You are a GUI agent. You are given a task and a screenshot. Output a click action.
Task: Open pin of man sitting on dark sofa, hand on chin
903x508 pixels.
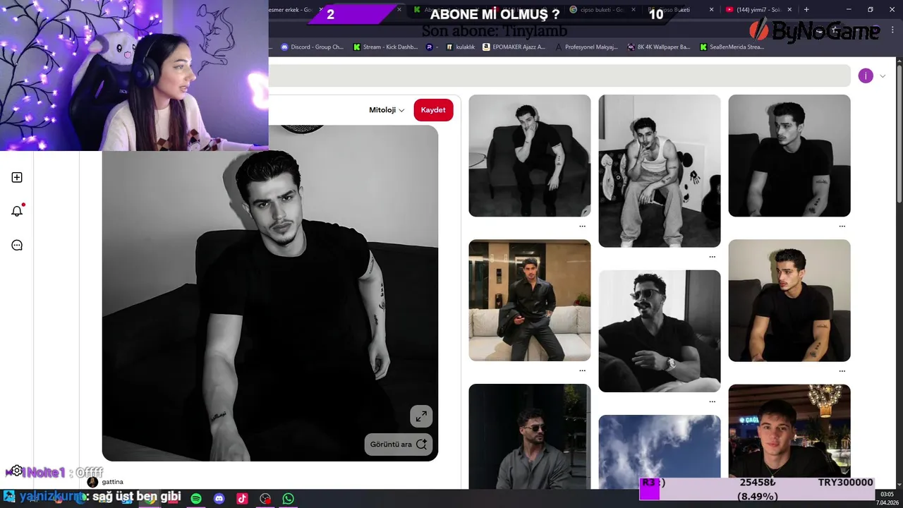(x=530, y=155)
